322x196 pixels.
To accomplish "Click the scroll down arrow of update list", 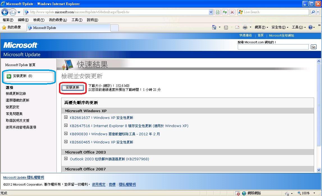I will point(319,170).
